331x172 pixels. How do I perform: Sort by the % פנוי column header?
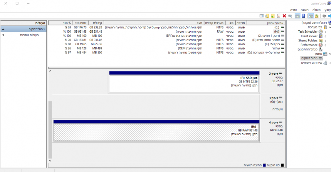(x=61, y=23)
